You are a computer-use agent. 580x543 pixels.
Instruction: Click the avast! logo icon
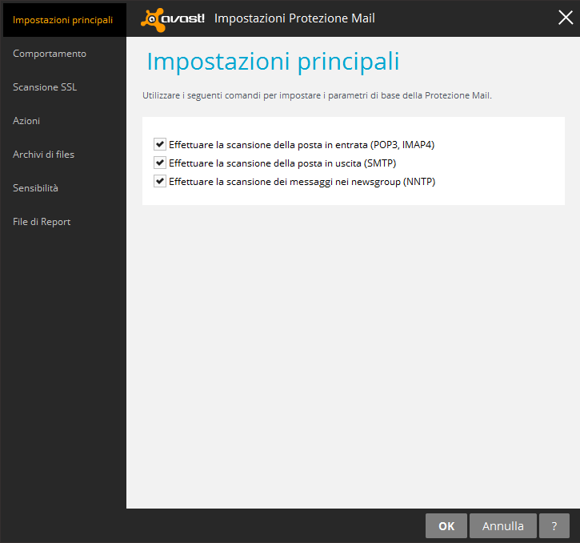pos(172,19)
